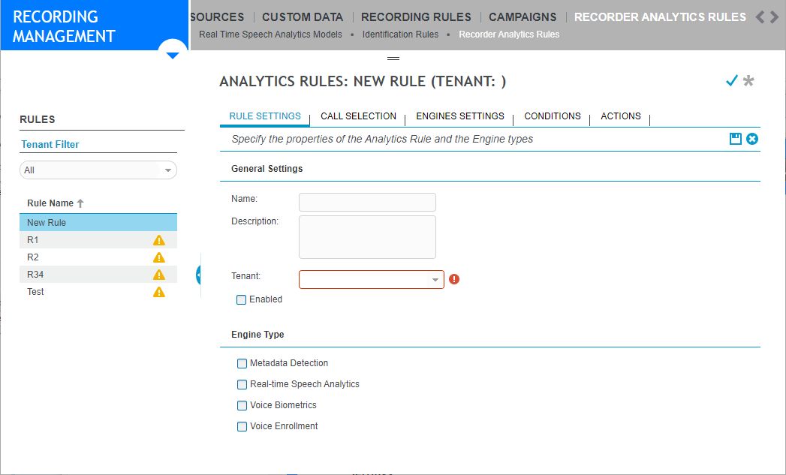Open the Identification Rules breadcrumb link
The width and height of the screenshot is (786, 475).
click(400, 34)
